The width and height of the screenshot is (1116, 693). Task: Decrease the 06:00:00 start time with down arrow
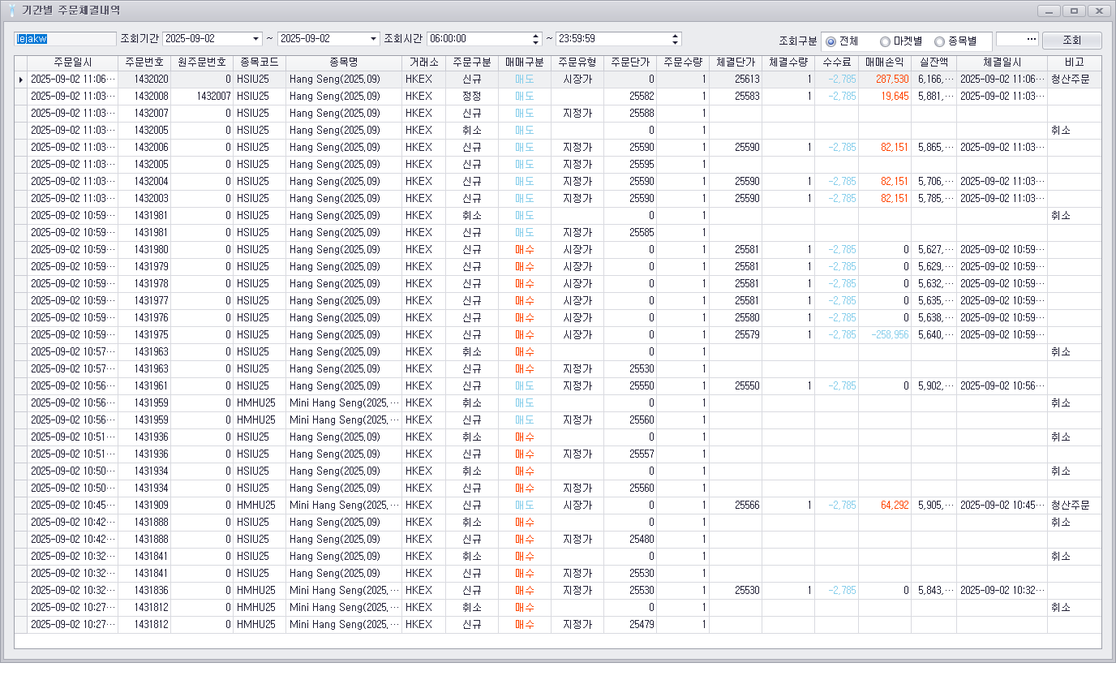535,42
